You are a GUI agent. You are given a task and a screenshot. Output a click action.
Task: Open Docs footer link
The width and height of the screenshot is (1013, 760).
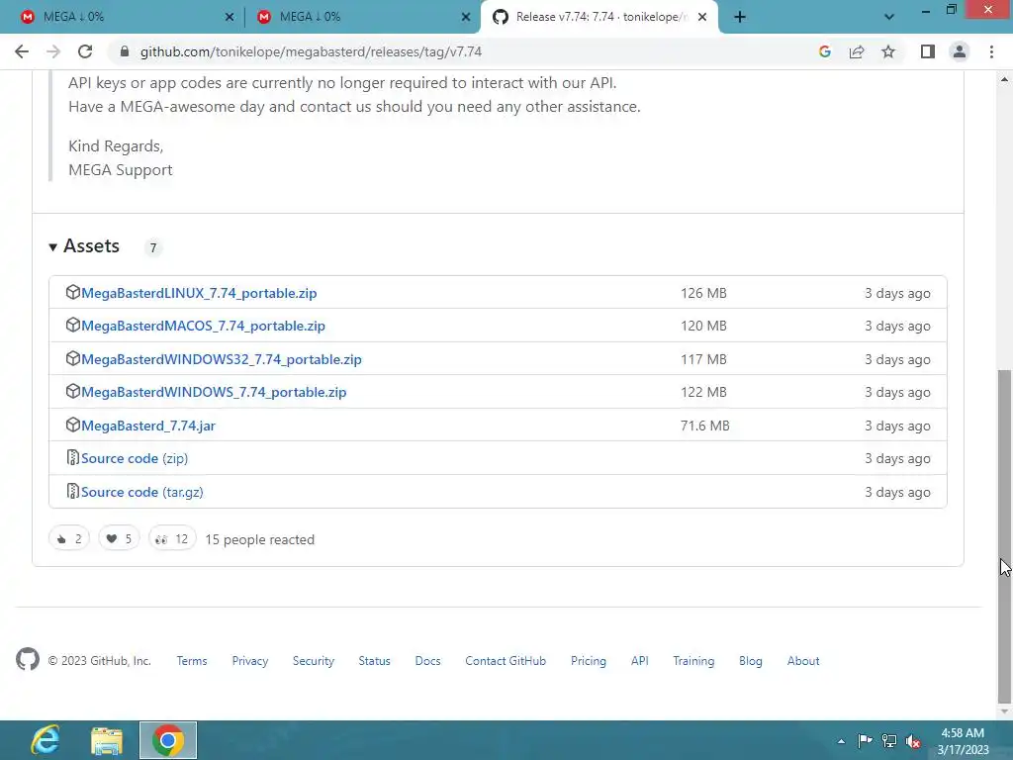(427, 661)
